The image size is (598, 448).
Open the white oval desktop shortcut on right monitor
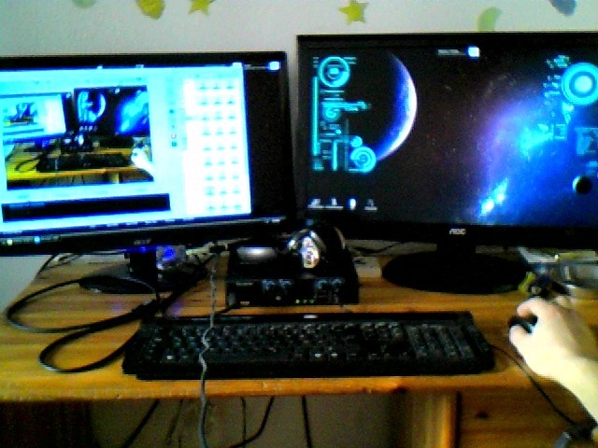point(353,203)
